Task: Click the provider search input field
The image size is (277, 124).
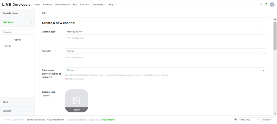Action: [x=17, y=32]
